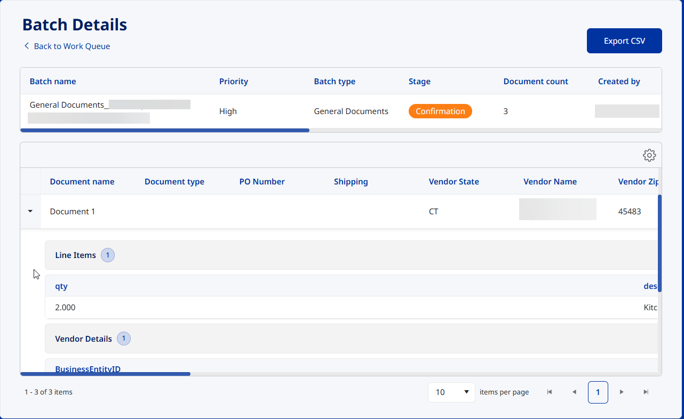This screenshot has height=419, width=684.
Task: Open grid settings gear icon
Action: click(x=649, y=155)
